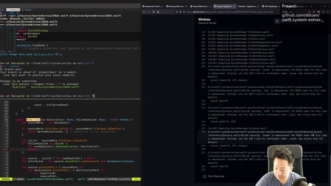Image resolution: width=331 pixels, height=186 pixels.
Task: Click log line 'return dup2(fd, fd2)'
Action: tap(223, 121)
